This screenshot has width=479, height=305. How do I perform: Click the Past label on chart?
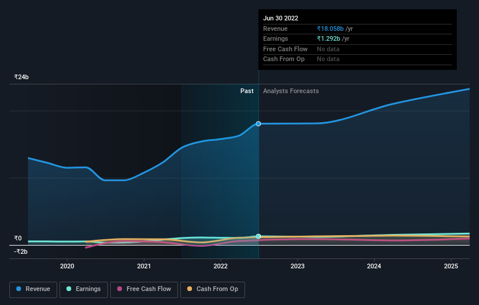pyautogui.click(x=247, y=91)
